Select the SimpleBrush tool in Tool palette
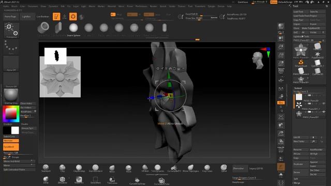 (x=301, y=63)
